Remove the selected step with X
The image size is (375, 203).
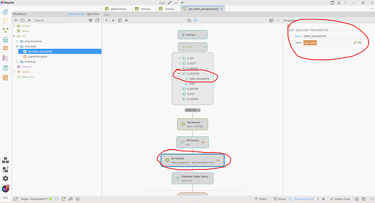(127, 20)
